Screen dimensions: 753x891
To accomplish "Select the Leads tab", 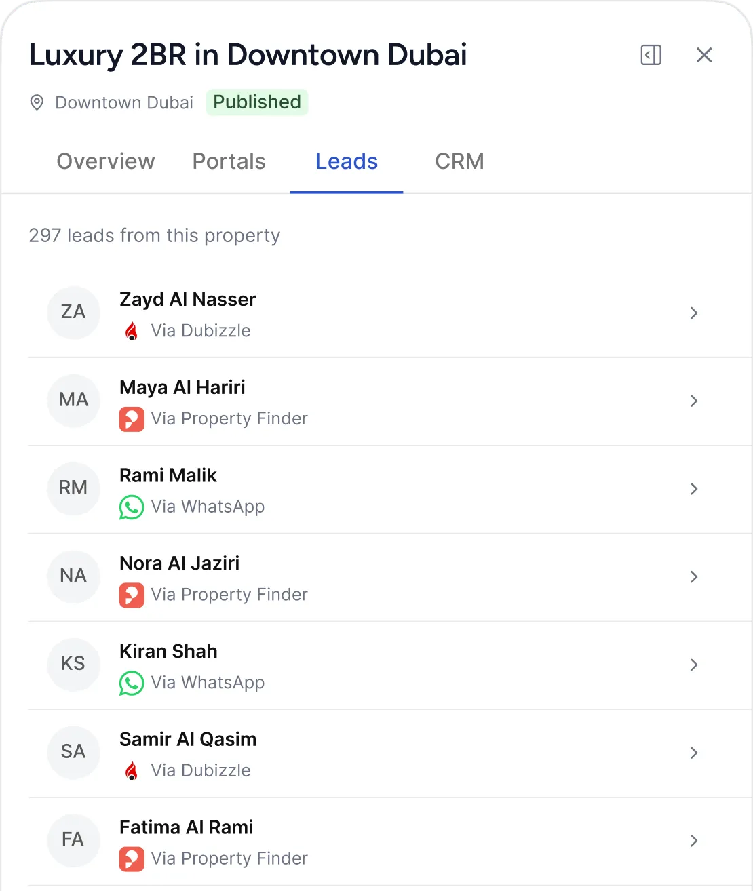I will [x=347, y=161].
